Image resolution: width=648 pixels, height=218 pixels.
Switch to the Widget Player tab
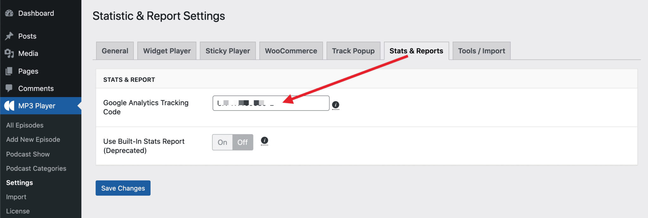coord(167,51)
